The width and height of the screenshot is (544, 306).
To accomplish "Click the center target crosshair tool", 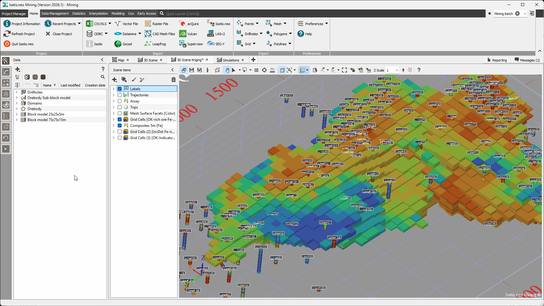I will point(264,70).
